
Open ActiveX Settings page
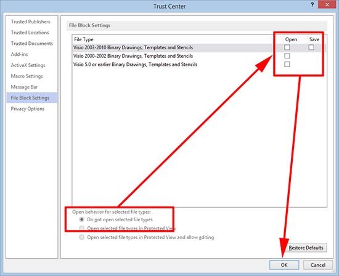coord(28,65)
